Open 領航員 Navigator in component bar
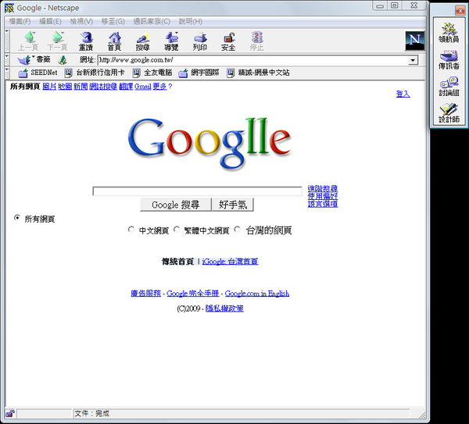469x424 pixels. (449, 33)
